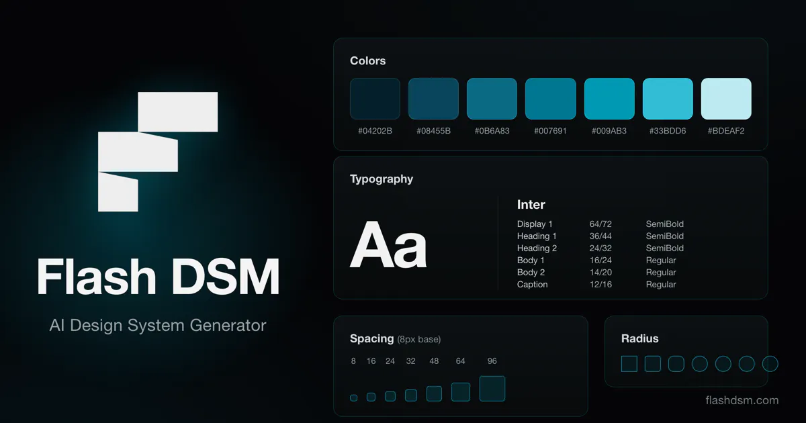The image size is (806, 423).
Task: Select the "Heading 1" type style
Action: coord(537,236)
